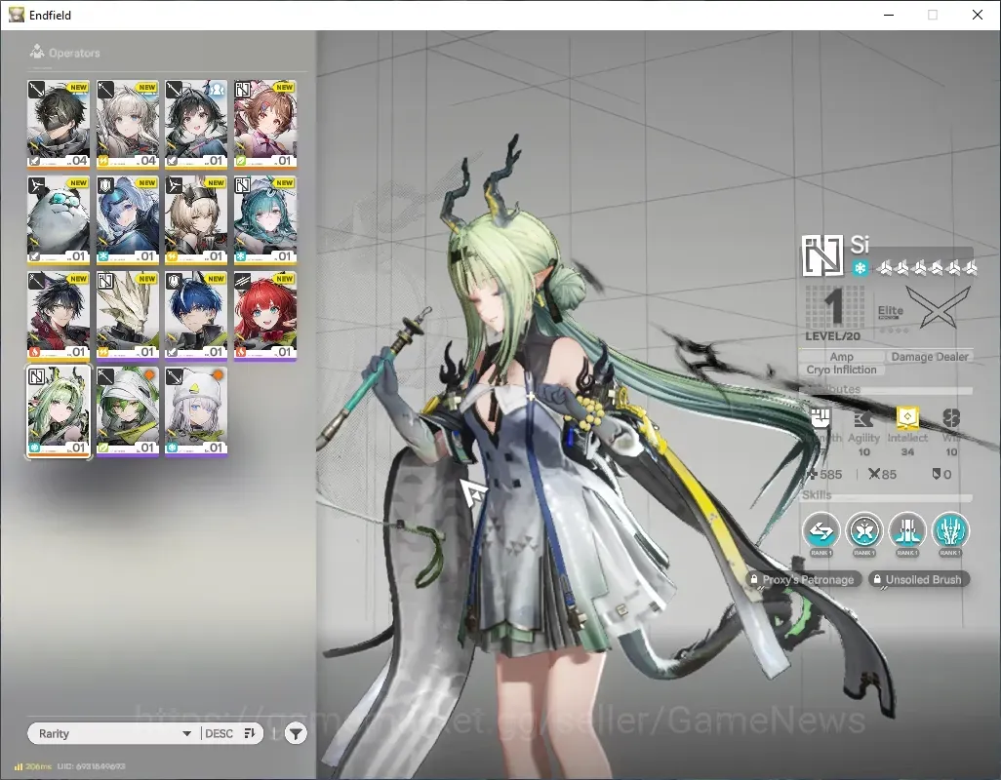Select the red-haired girl operator card
The image size is (1001, 780).
pos(265,316)
